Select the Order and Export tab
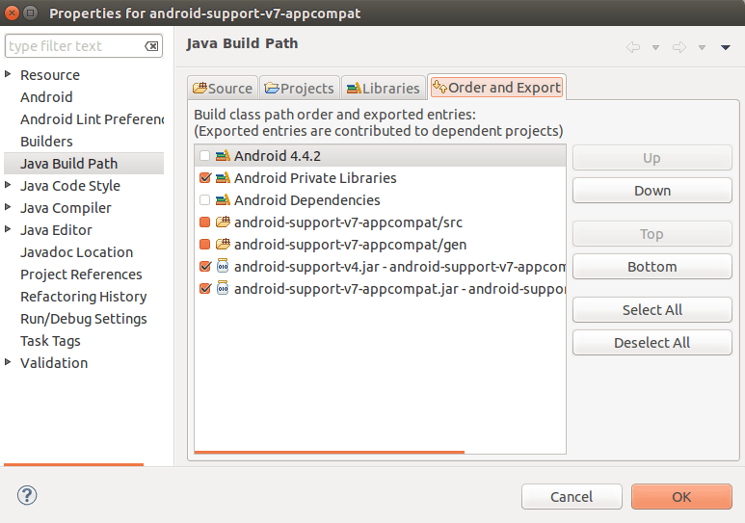Viewport: 745px width, 523px height. (496, 87)
